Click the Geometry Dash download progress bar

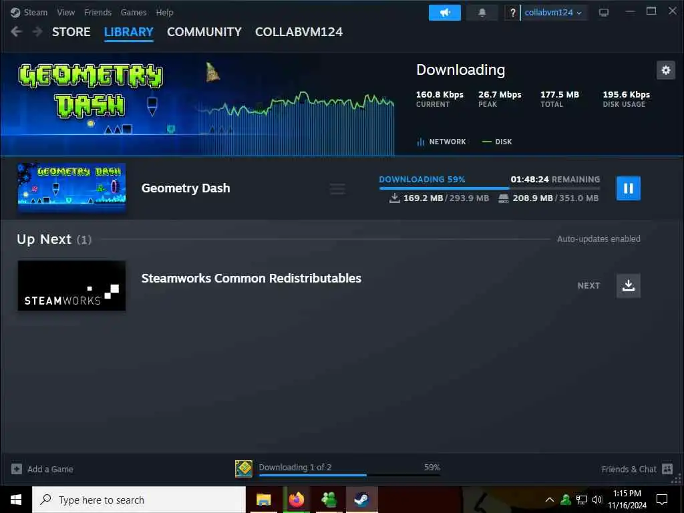pos(490,188)
